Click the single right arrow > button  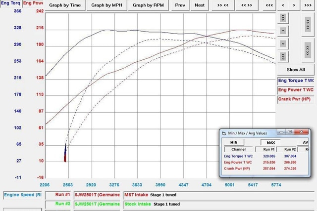(294, 5)
